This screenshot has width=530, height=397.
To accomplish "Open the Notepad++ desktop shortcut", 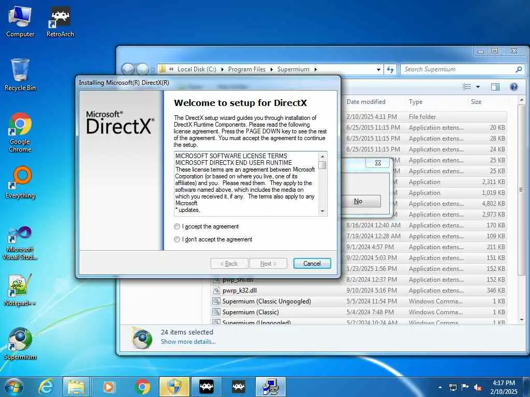I will [20, 289].
